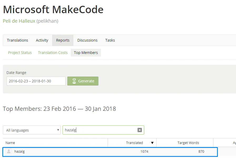This screenshot has width=236, height=165.
Task: Clear the search with the X icon
Action: 140,130
